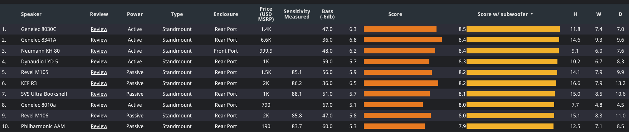Open the Genelec 8030C review link
The width and height of the screenshot is (629, 132).
(99, 29)
